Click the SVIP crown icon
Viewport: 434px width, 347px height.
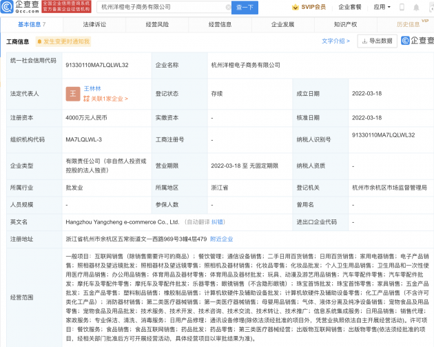pos(296,7)
